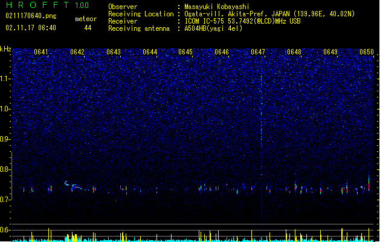Select the meteor count value 44

tap(88, 28)
